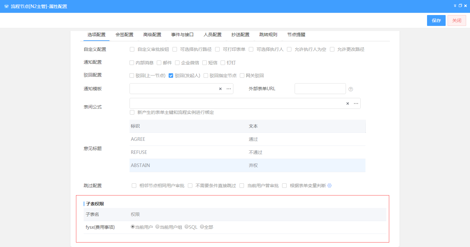Switch to 会签配置 tab
This screenshot has height=247, width=470.
pyautogui.click(x=124, y=35)
